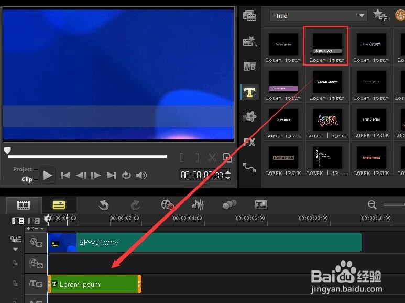Screen dimensions: 405x303
Task: Split the clip with the scissors
Action: (212, 157)
